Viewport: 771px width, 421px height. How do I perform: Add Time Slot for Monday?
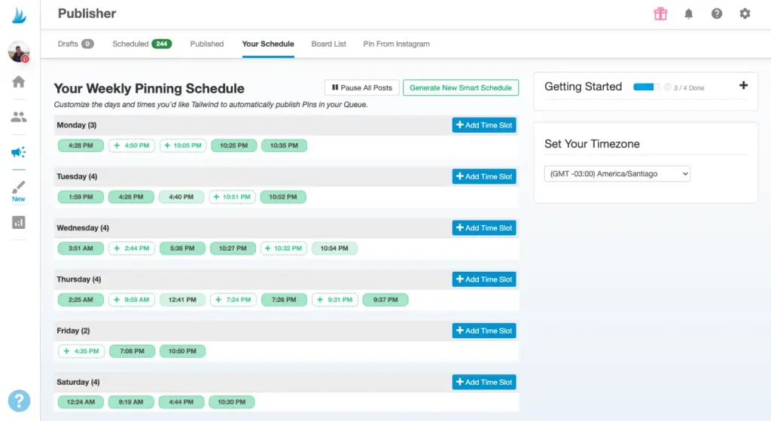484,125
